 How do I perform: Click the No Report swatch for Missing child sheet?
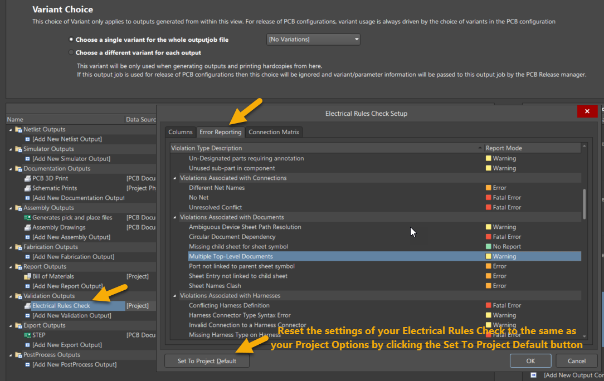coord(489,247)
